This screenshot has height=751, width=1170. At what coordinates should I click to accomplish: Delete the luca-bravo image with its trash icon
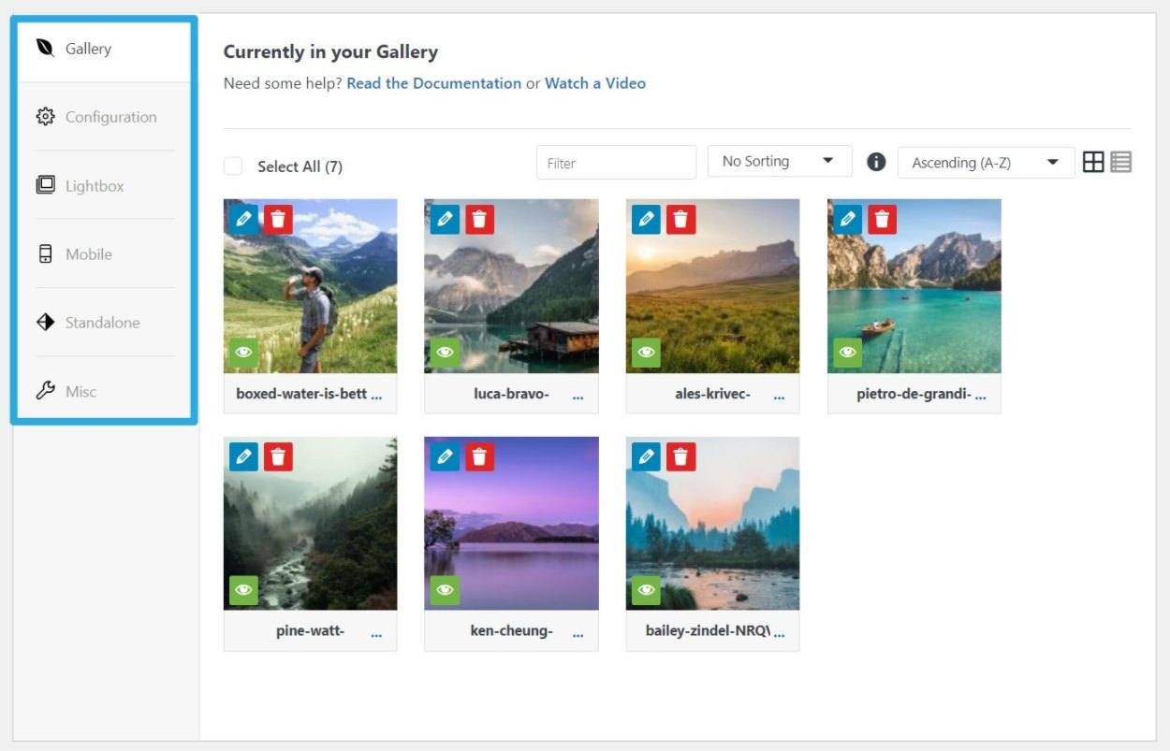[x=479, y=219]
